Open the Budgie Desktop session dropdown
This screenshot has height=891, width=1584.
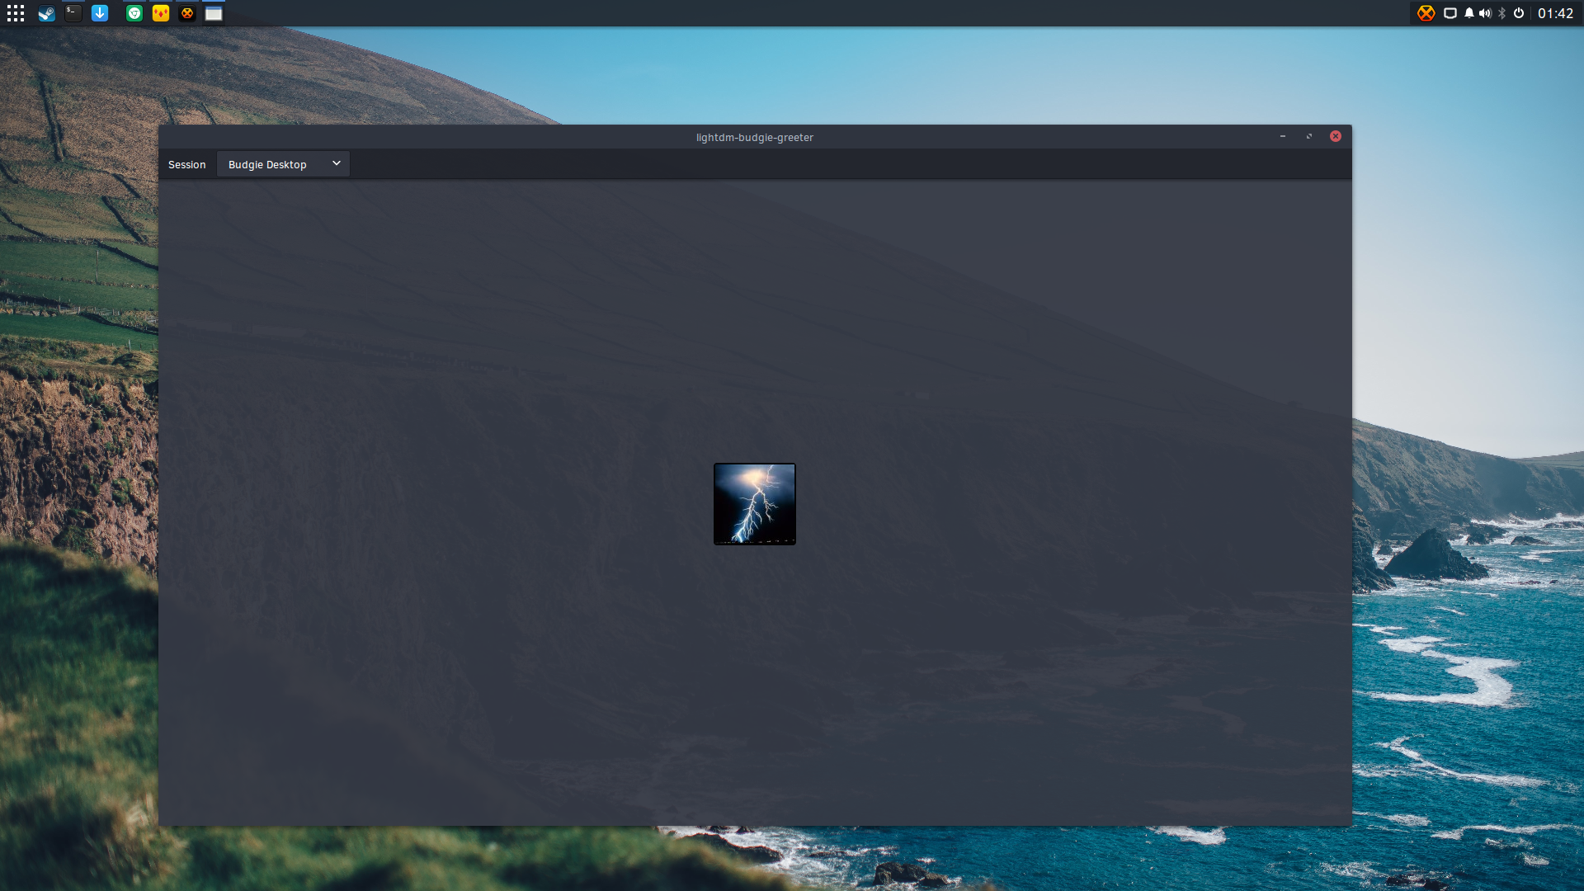point(283,164)
